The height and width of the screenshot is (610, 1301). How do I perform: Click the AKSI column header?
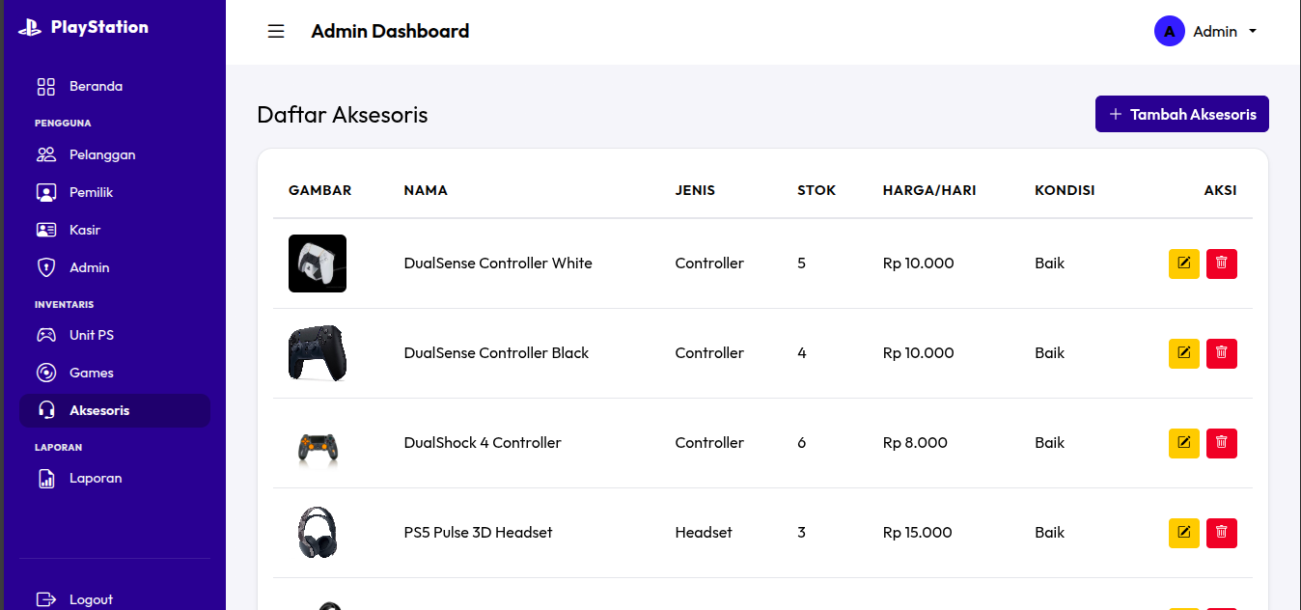pos(1221,190)
